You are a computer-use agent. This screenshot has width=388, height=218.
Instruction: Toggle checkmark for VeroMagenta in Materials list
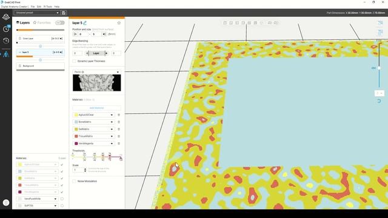click(62, 192)
